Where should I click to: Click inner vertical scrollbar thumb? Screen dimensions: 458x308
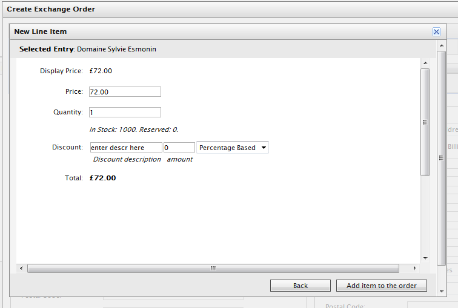tap(425, 122)
